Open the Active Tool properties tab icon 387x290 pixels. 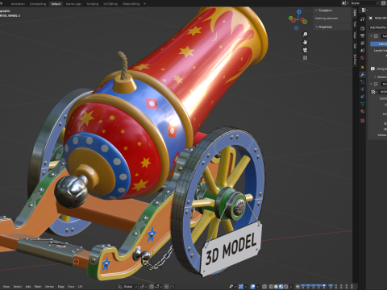(362, 19)
